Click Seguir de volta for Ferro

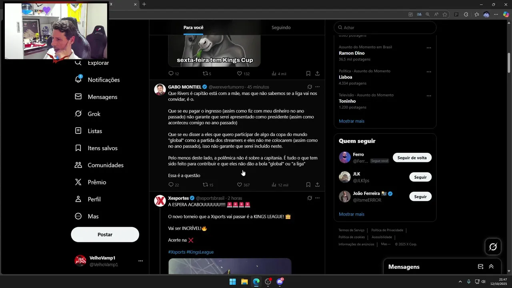point(412,158)
